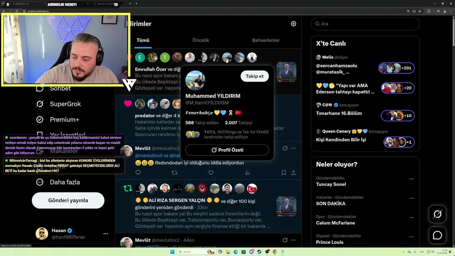The width and height of the screenshot is (455, 256).
Task: Open the Calum McFarlane trend
Action: tap(336, 223)
